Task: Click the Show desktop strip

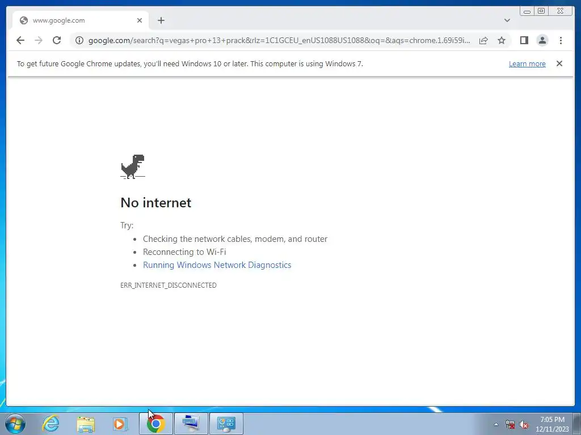Action: (x=577, y=424)
